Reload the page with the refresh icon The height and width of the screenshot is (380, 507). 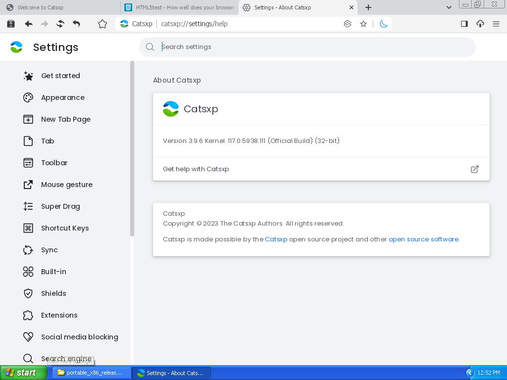pyautogui.click(x=60, y=24)
